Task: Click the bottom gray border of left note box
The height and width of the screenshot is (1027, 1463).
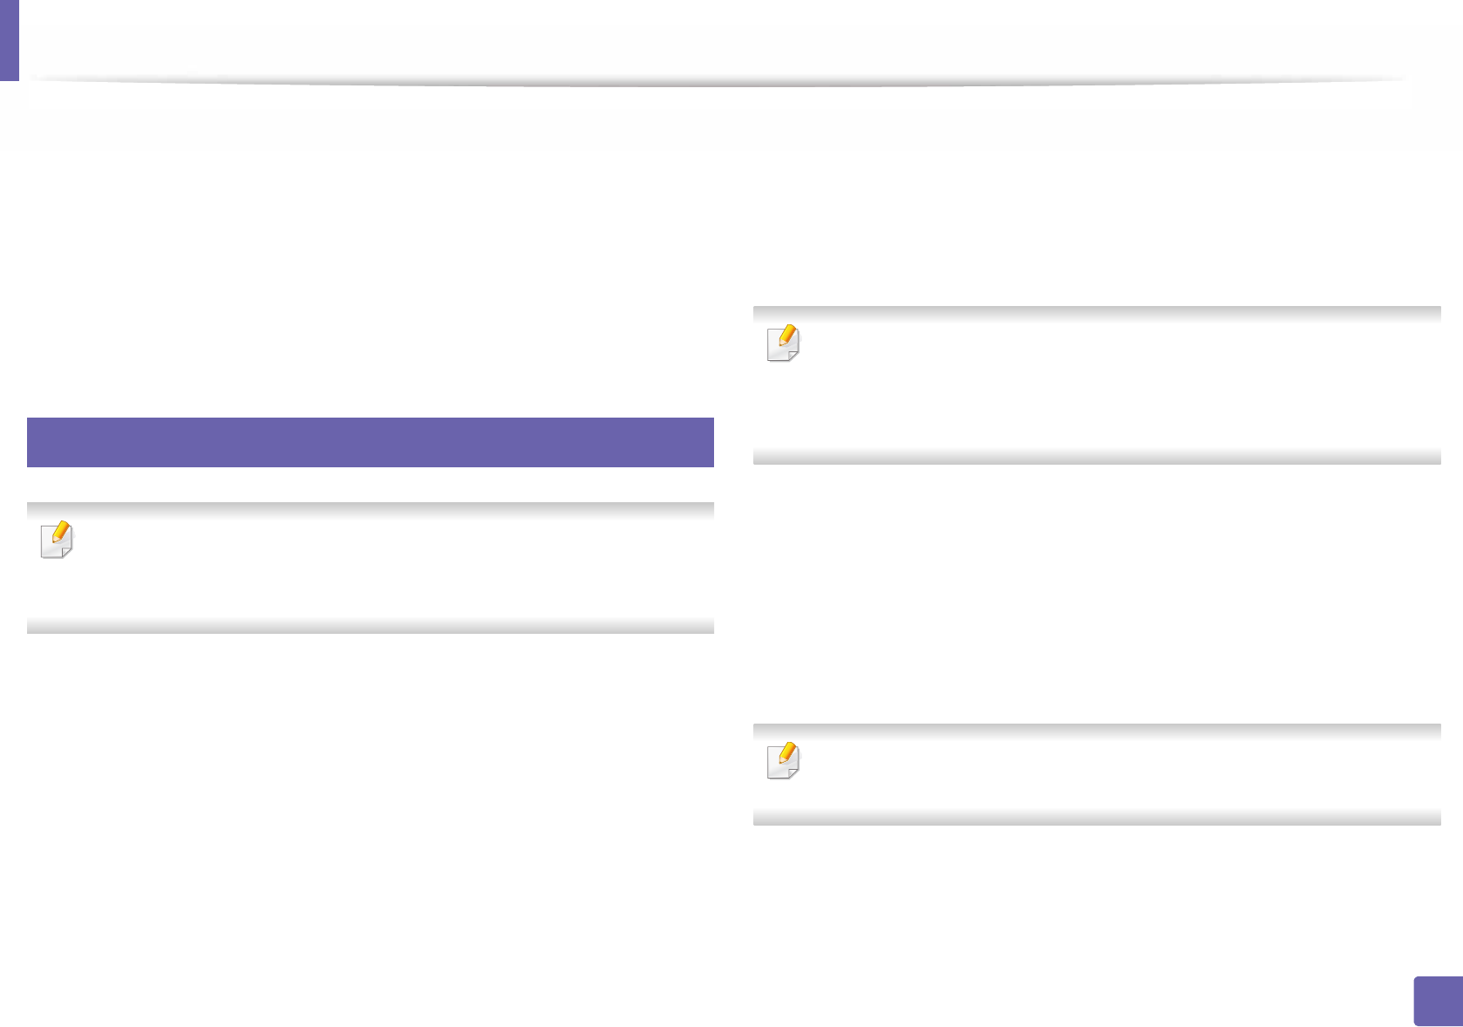Action: point(371,627)
